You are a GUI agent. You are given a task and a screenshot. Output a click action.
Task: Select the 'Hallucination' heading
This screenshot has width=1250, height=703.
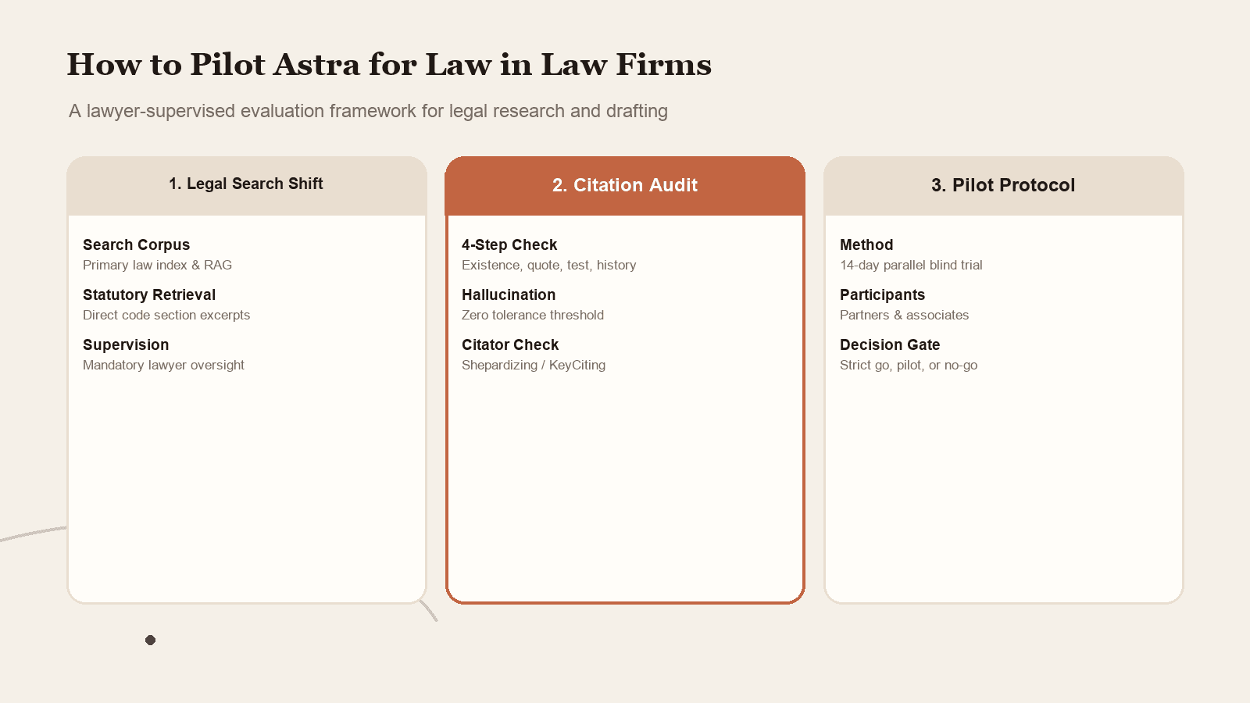[x=509, y=294]
